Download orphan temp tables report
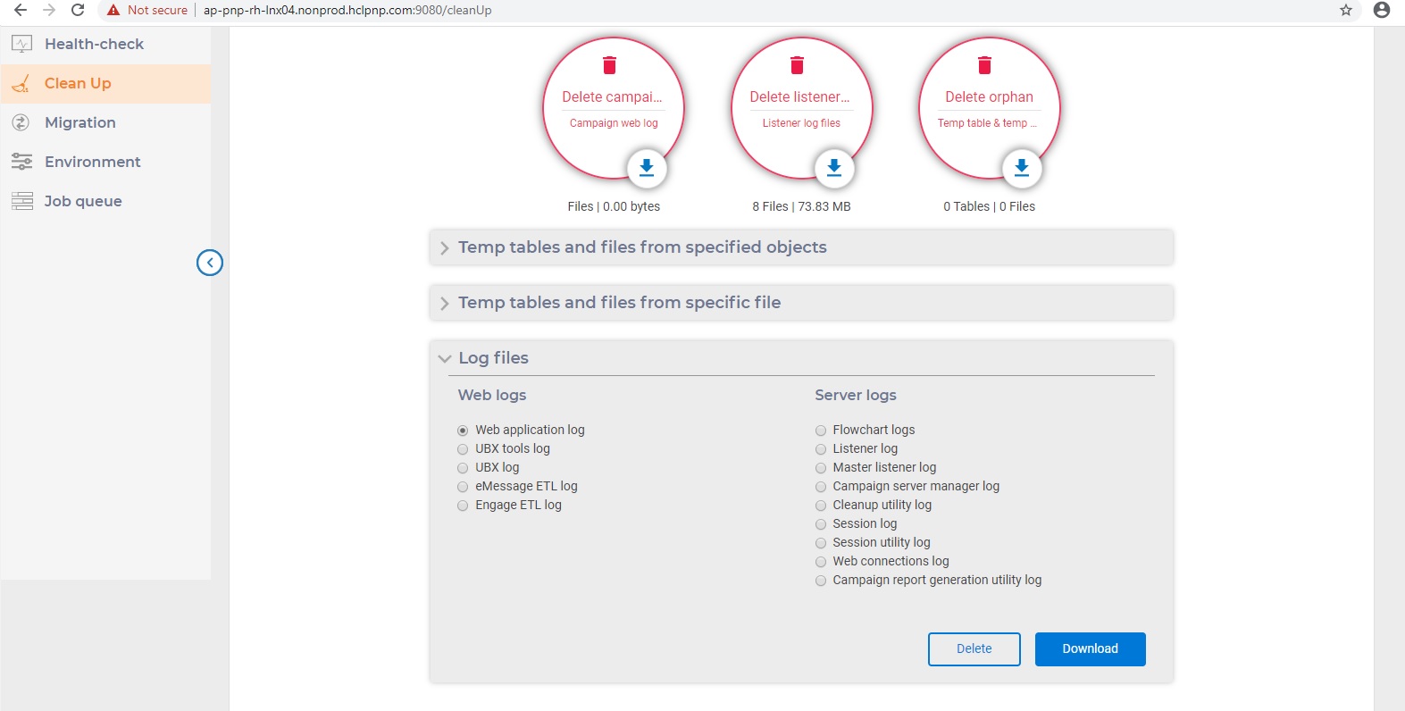The image size is (1405, 711). (x=1022, y=168)
